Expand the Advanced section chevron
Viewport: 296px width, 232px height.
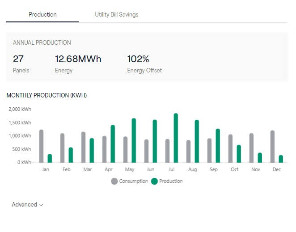41,205
